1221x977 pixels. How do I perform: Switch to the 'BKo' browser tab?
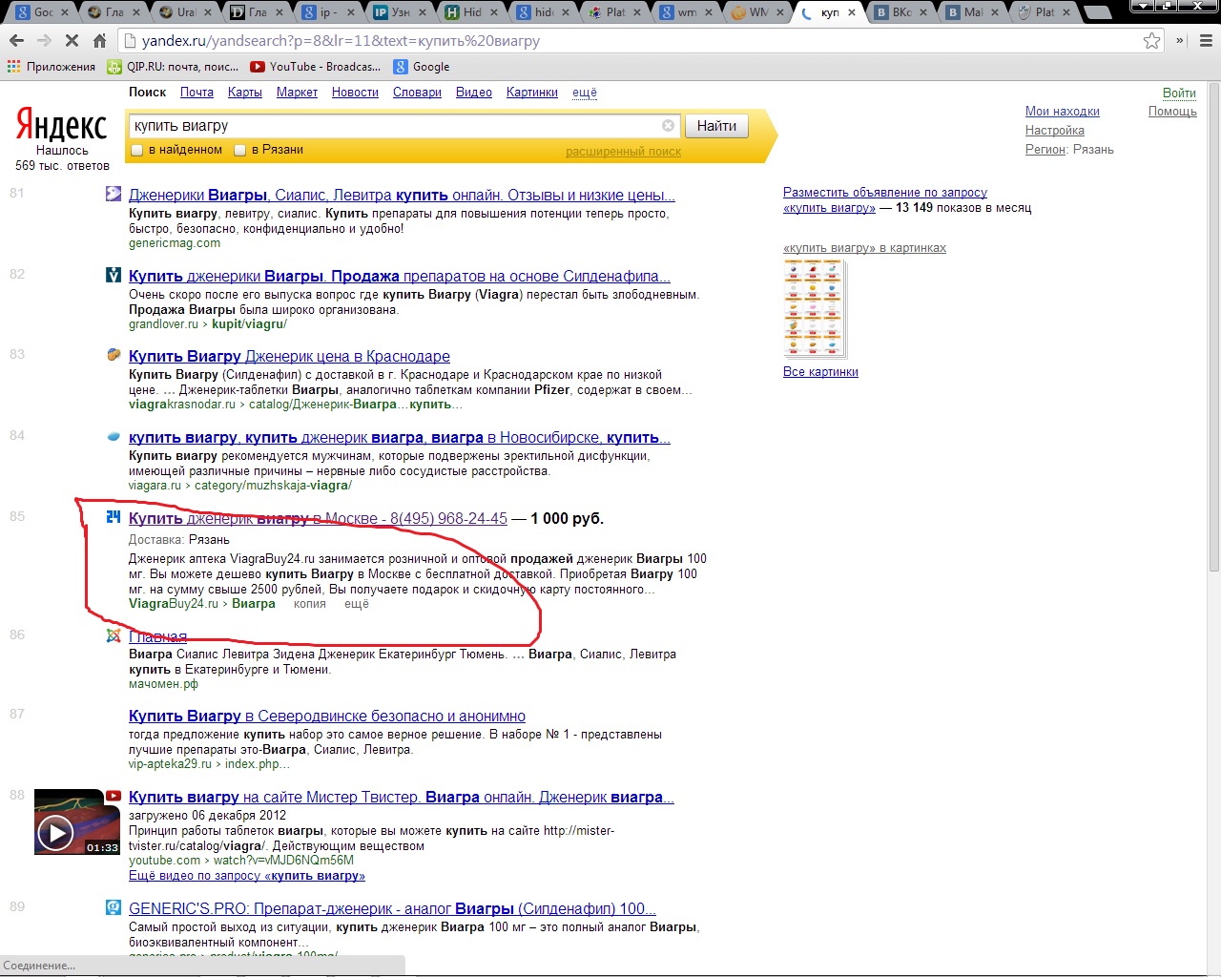(900, 12)
